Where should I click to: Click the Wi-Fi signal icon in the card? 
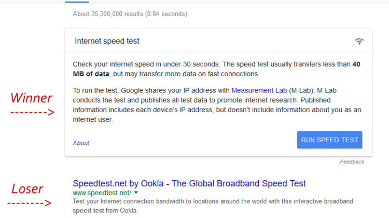pos(359,41)
